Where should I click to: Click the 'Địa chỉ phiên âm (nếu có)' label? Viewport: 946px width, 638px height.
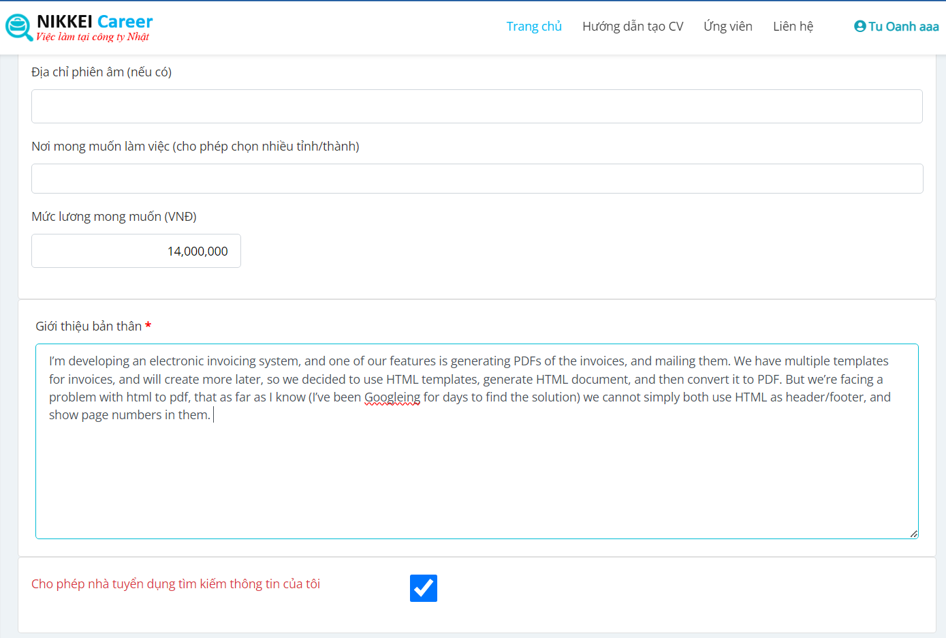[101, 72]
